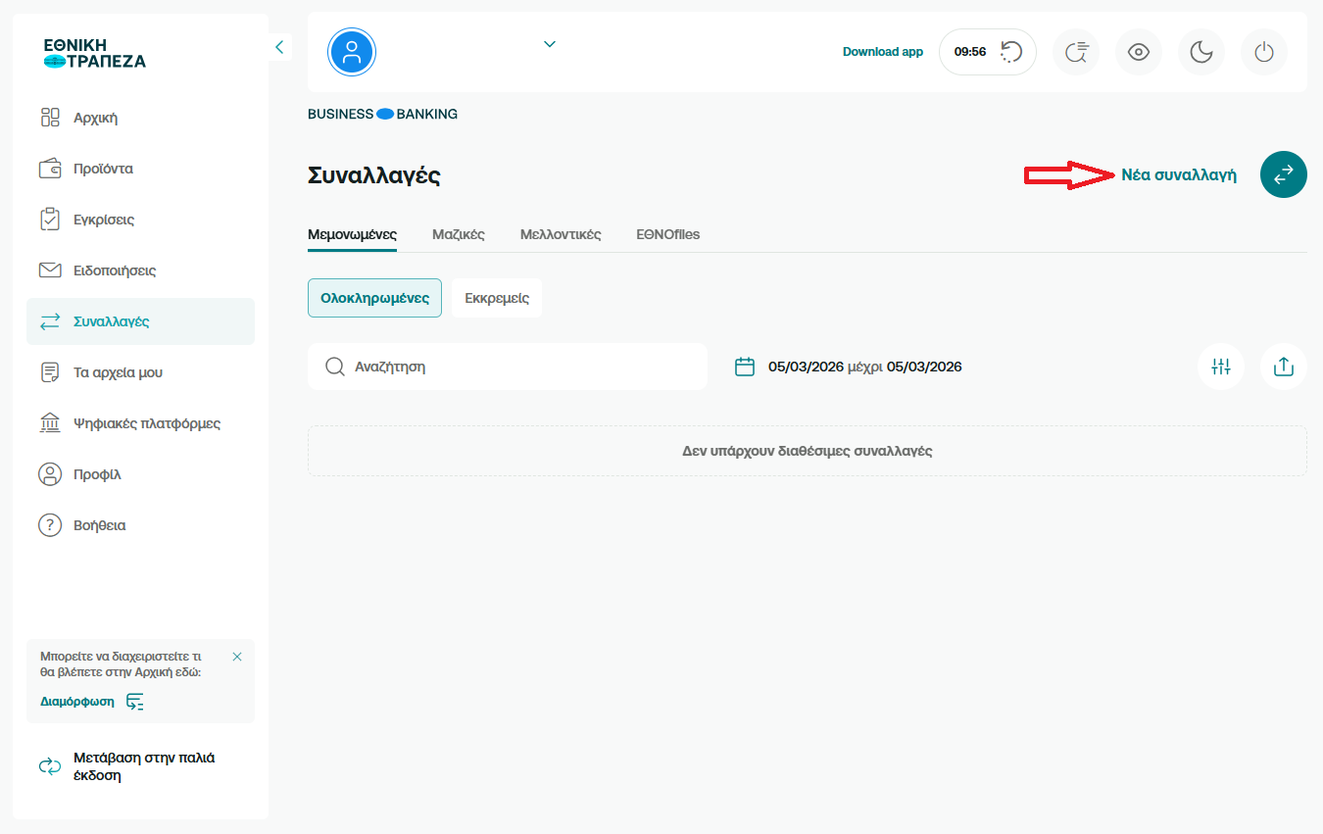Click Μετάβαση στην παλιά έκδοση

coord(143,766)
